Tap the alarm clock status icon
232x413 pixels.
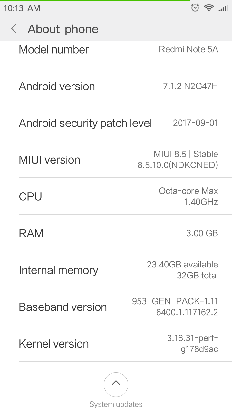pyautogui.click(x=195, y=8)
